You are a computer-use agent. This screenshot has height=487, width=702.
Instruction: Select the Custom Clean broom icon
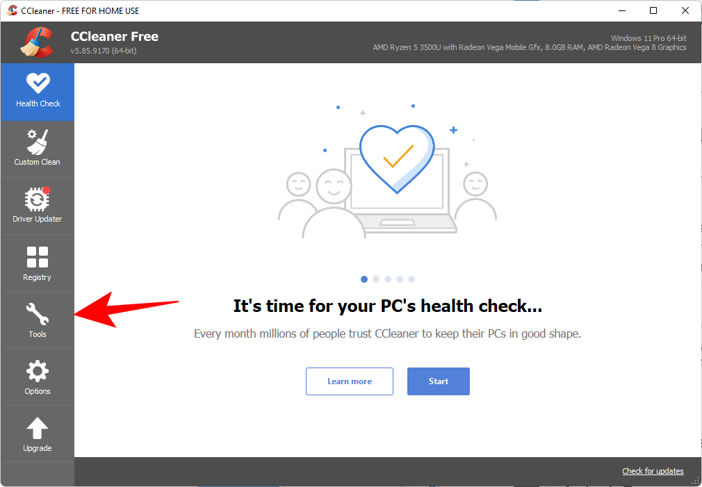point(38,142)
